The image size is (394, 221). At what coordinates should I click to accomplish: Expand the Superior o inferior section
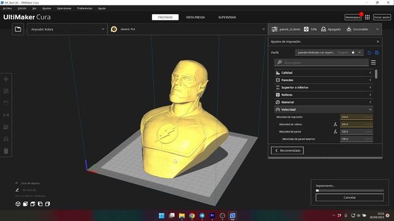(323, 87)
